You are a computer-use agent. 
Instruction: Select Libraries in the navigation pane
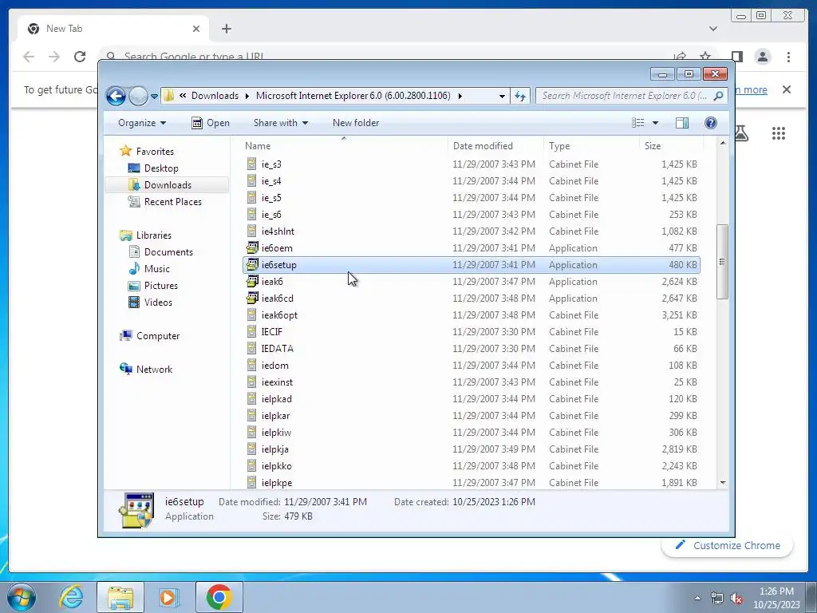click(154, 235)
